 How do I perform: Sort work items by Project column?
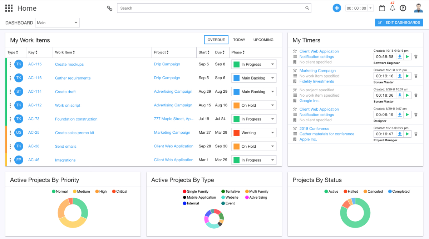[162, 52]
